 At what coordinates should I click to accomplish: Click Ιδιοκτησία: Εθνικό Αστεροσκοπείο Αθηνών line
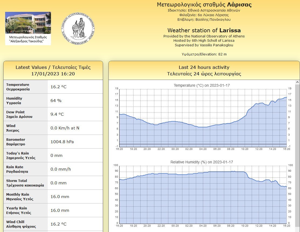pos(204,10)
